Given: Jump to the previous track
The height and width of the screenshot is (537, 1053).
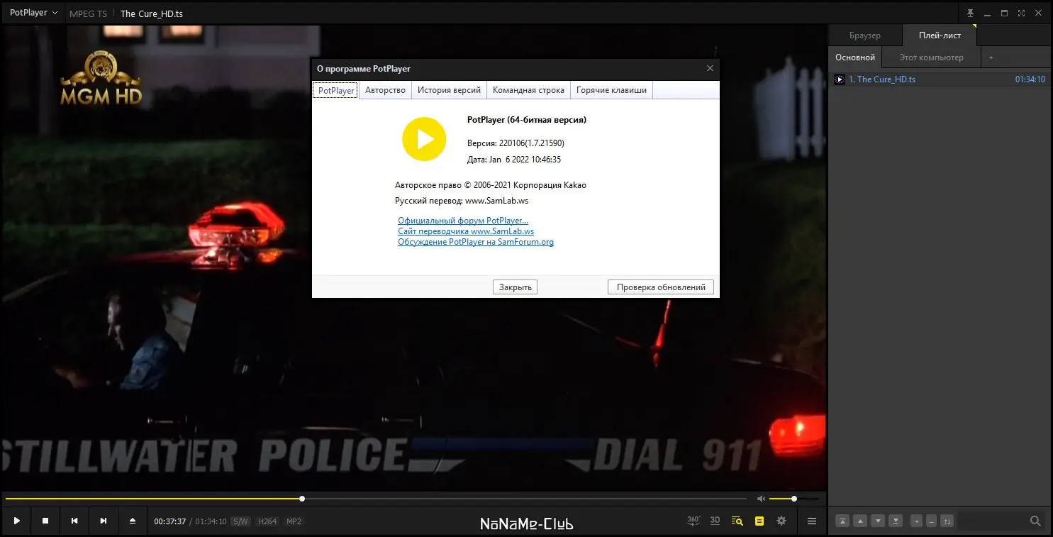Looking at the screenshot, I should pos(74,521).
